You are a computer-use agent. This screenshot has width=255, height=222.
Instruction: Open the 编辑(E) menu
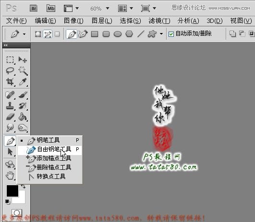tap(45, 21)
